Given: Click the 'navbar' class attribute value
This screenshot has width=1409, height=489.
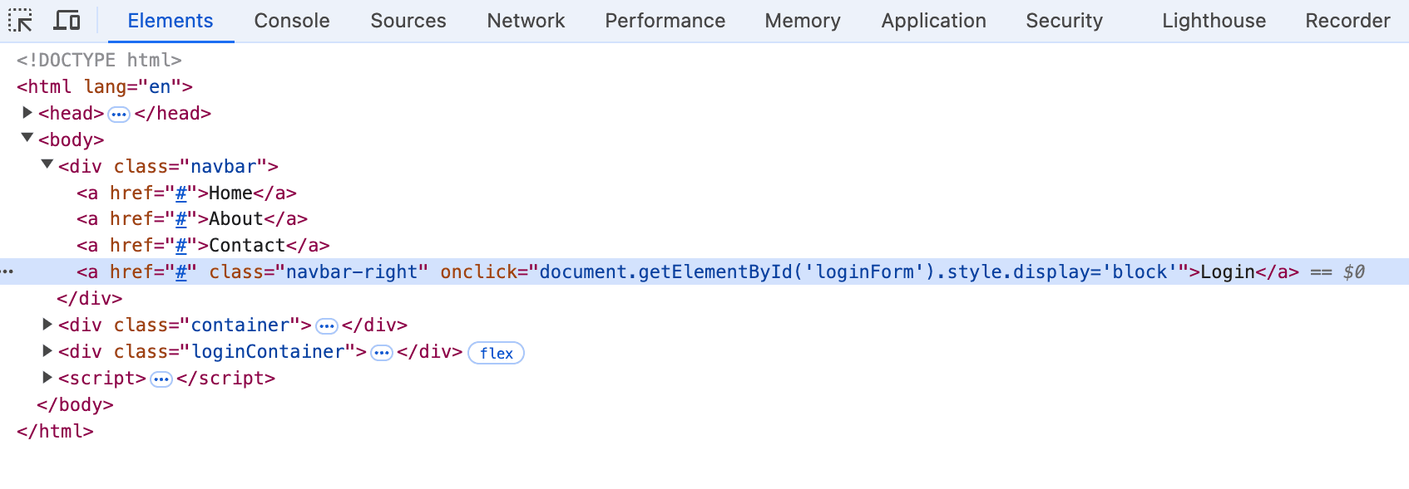Looking at the screenshot, I should pos(224,167).
